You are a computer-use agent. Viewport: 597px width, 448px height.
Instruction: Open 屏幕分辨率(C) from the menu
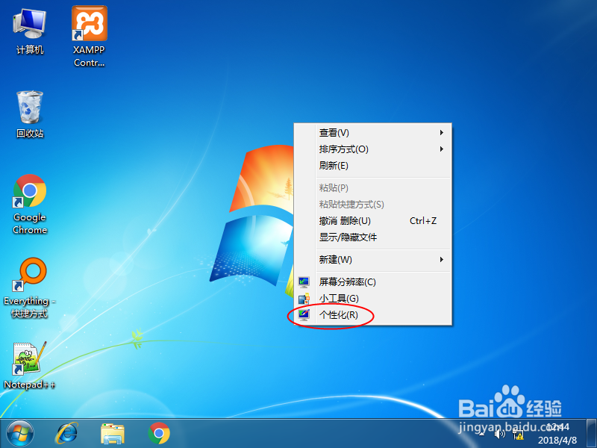[372, 282]
